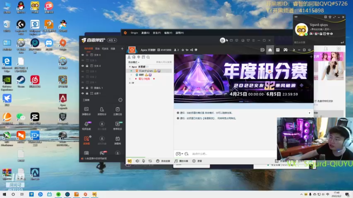The height and width of the screenshot is (198, 353).
Task: Hide the 摄像头 1 camera source
Action: click(83, 88)
